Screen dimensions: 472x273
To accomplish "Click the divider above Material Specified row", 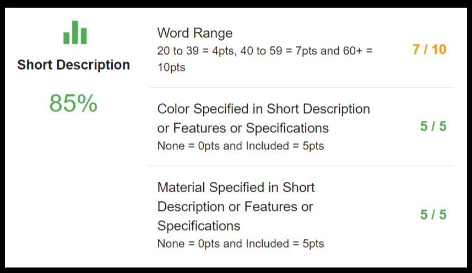I will click(x=301, y=166).
